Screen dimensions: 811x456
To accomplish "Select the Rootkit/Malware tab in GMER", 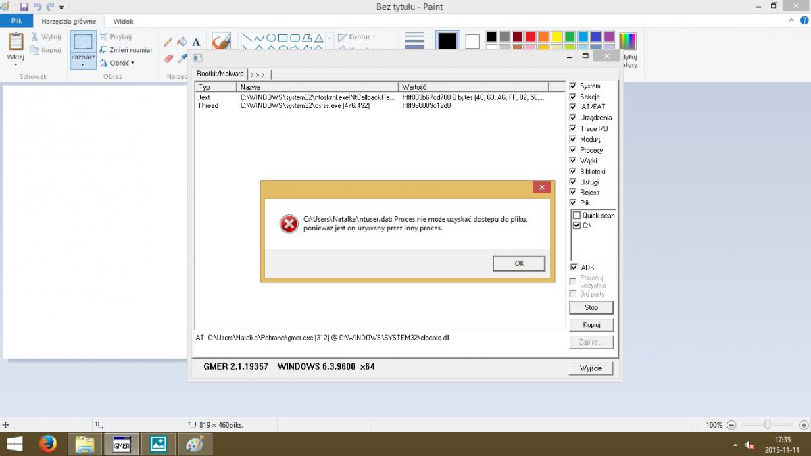I will pos(220,74).
